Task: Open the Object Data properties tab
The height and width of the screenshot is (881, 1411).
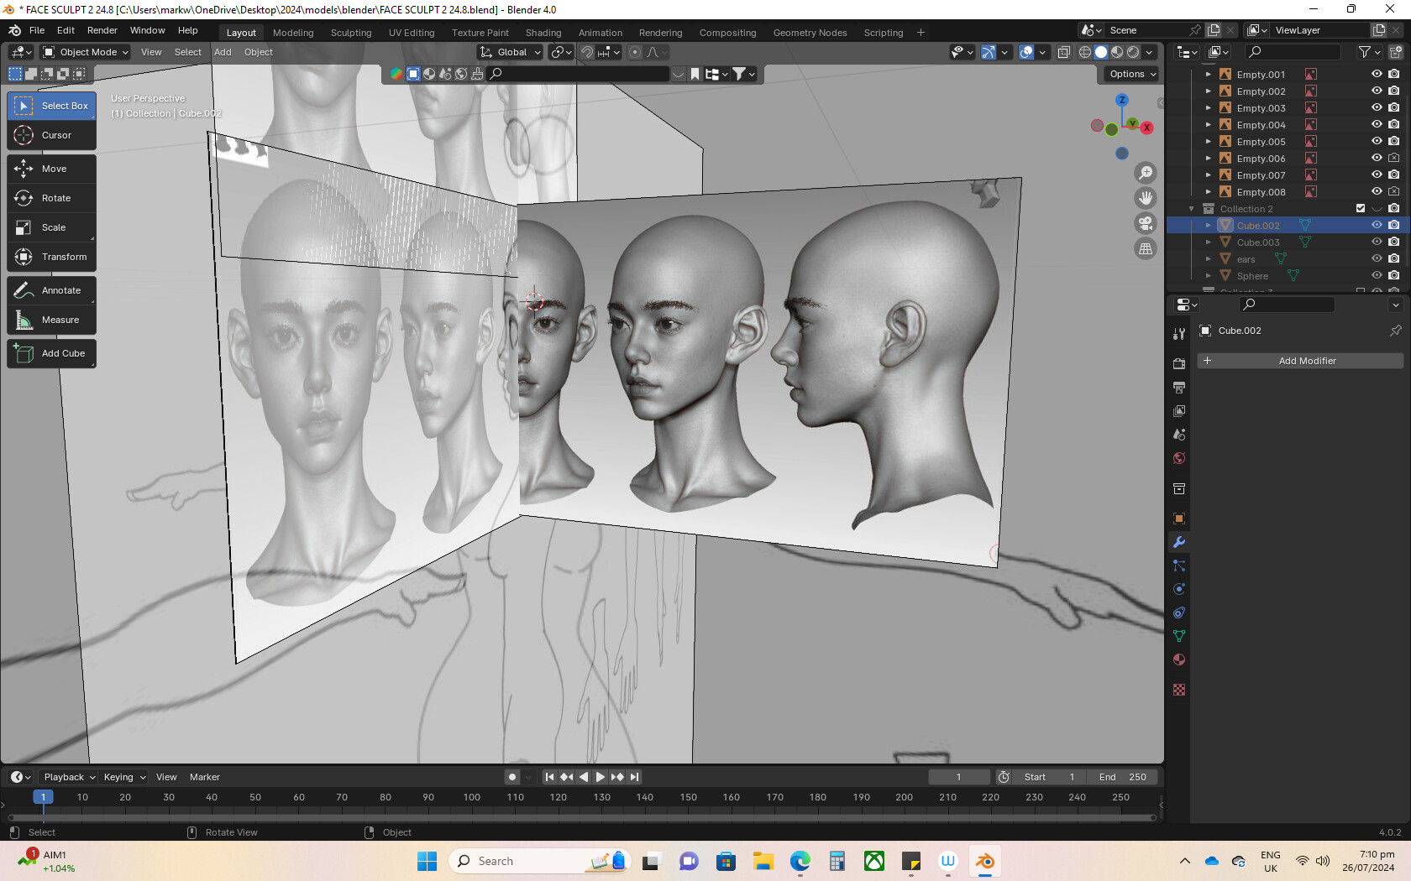Action: coord(1179,636)
